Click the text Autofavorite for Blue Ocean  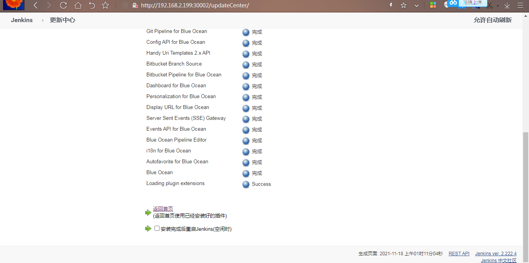click(177, 162)
